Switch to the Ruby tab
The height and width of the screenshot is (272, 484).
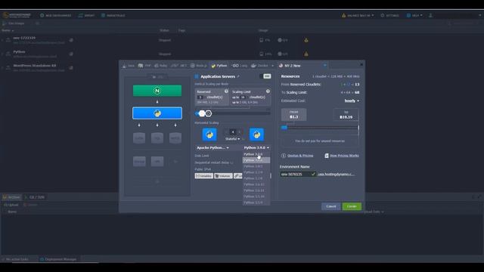[x=161, y=66]
